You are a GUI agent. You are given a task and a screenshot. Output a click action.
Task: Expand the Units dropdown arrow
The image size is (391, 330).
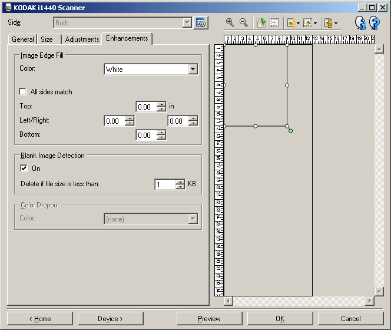coord(336,23)
